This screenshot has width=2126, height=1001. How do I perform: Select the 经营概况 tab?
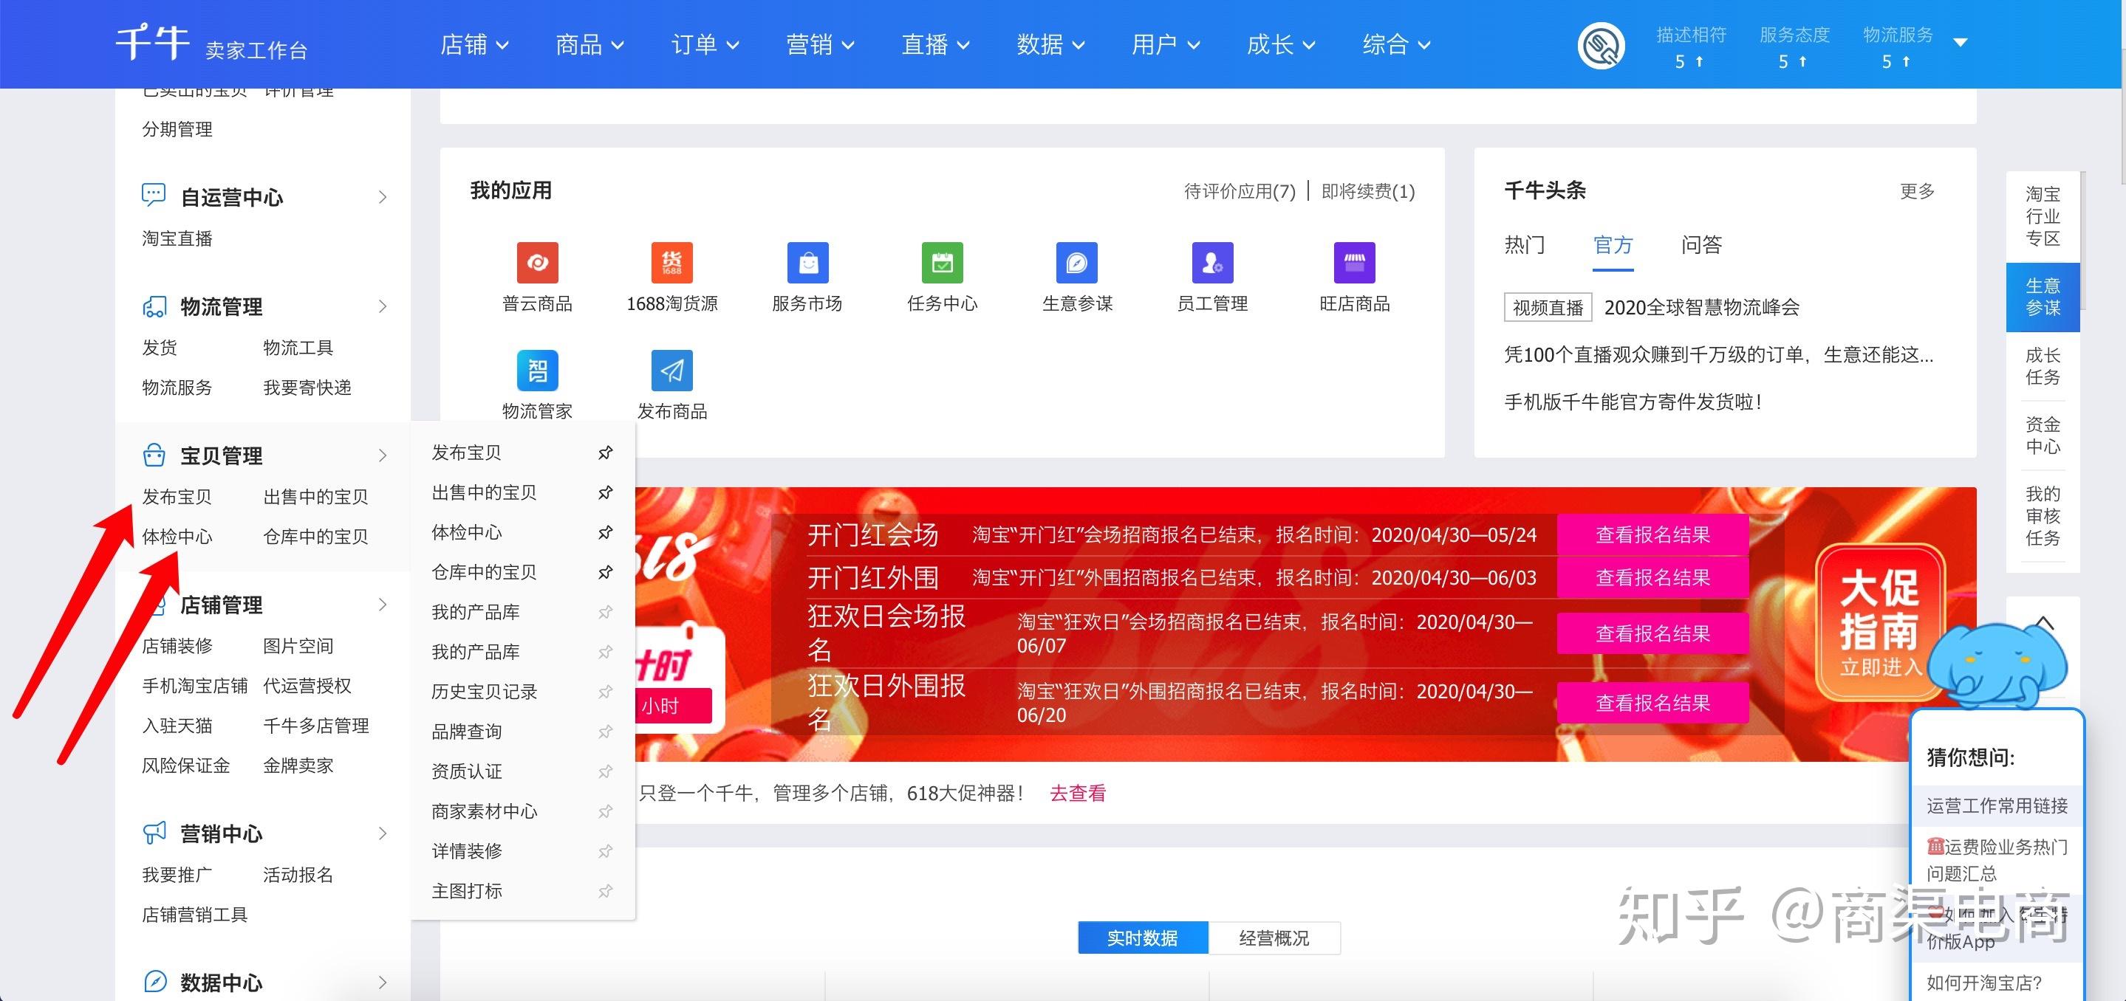coord(1274,938)
